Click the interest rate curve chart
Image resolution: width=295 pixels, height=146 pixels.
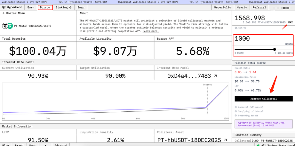click(116, 101)
